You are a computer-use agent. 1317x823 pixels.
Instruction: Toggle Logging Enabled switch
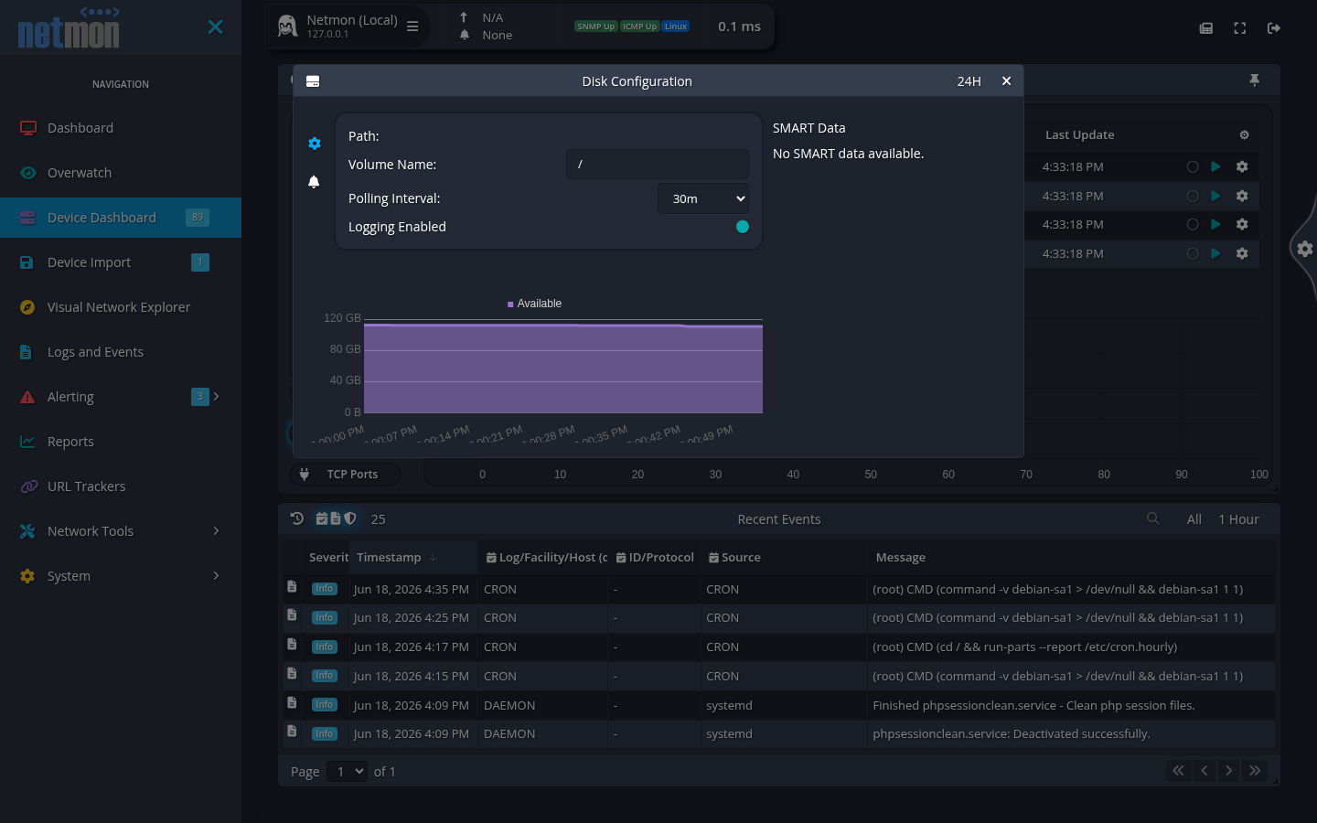743,227
